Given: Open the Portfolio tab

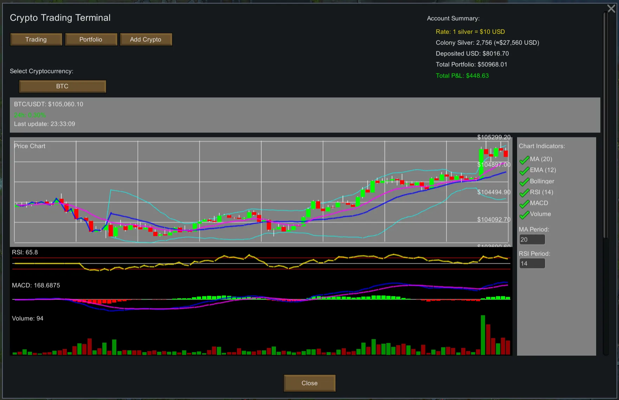Looking at the screenshot, I should 91,39.
